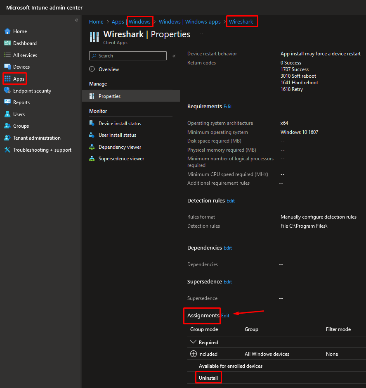The height and width of the screenshot is (388, 366).
Task: Open Tenant administration in the left navigation
Action: pos(37,138)
